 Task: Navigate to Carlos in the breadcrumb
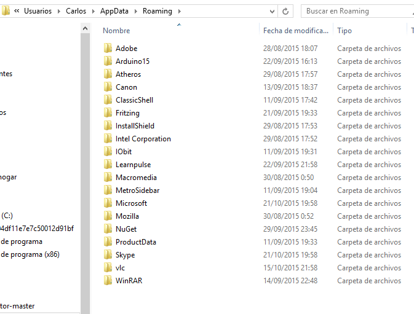76,11
